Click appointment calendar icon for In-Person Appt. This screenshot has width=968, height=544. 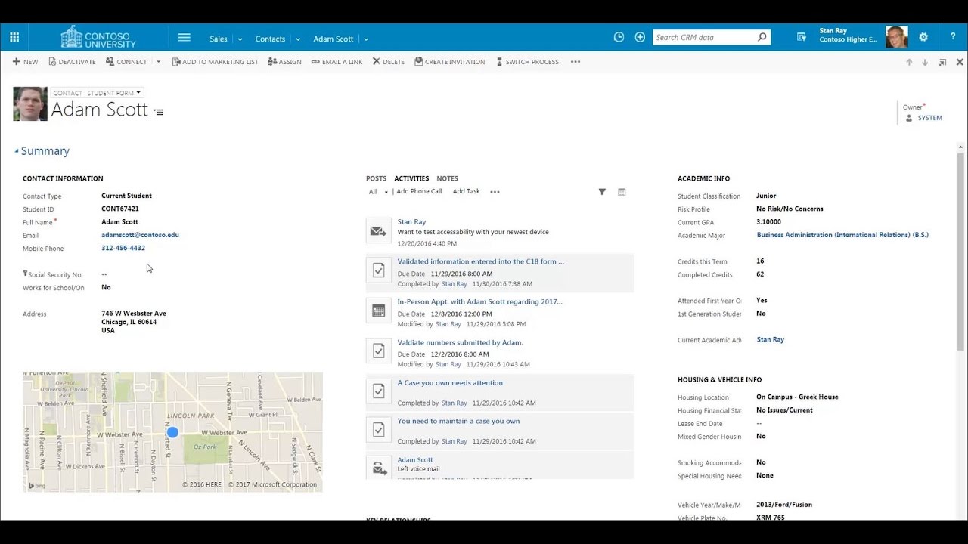[x=379, y=311]
